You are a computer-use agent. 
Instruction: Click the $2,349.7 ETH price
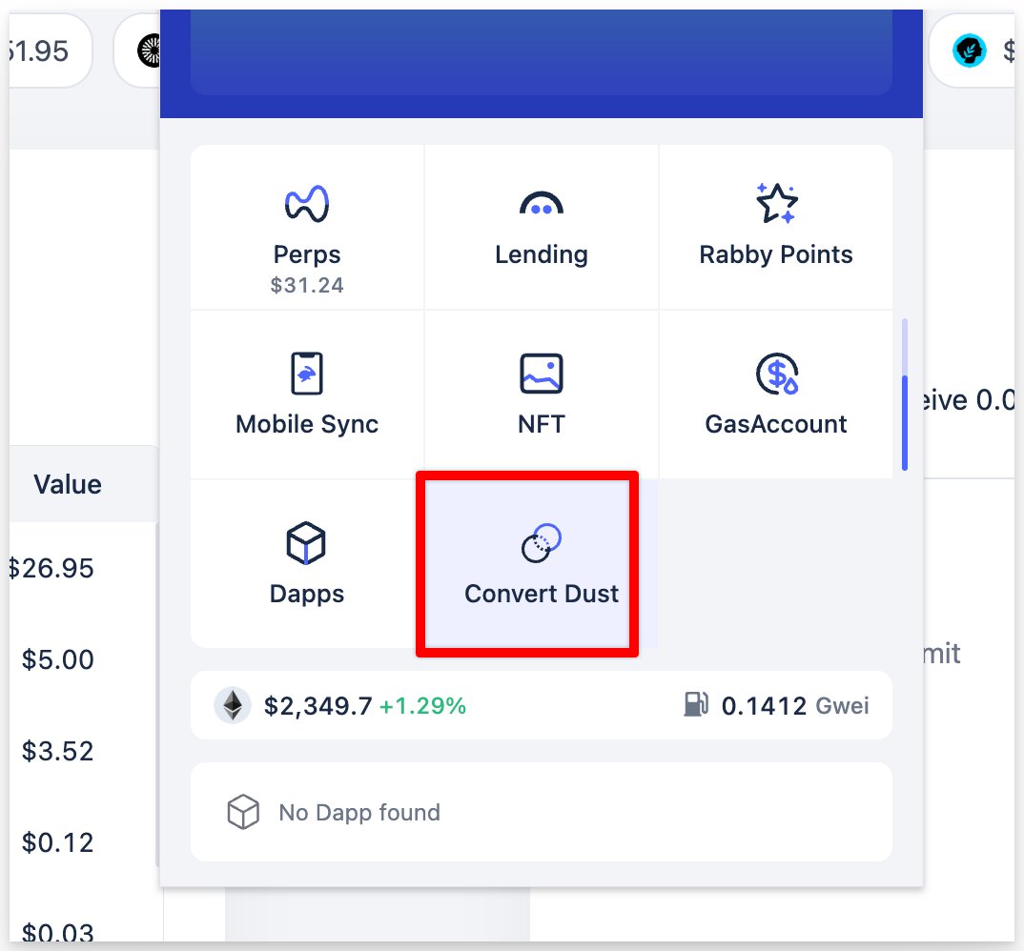[318, 705]
